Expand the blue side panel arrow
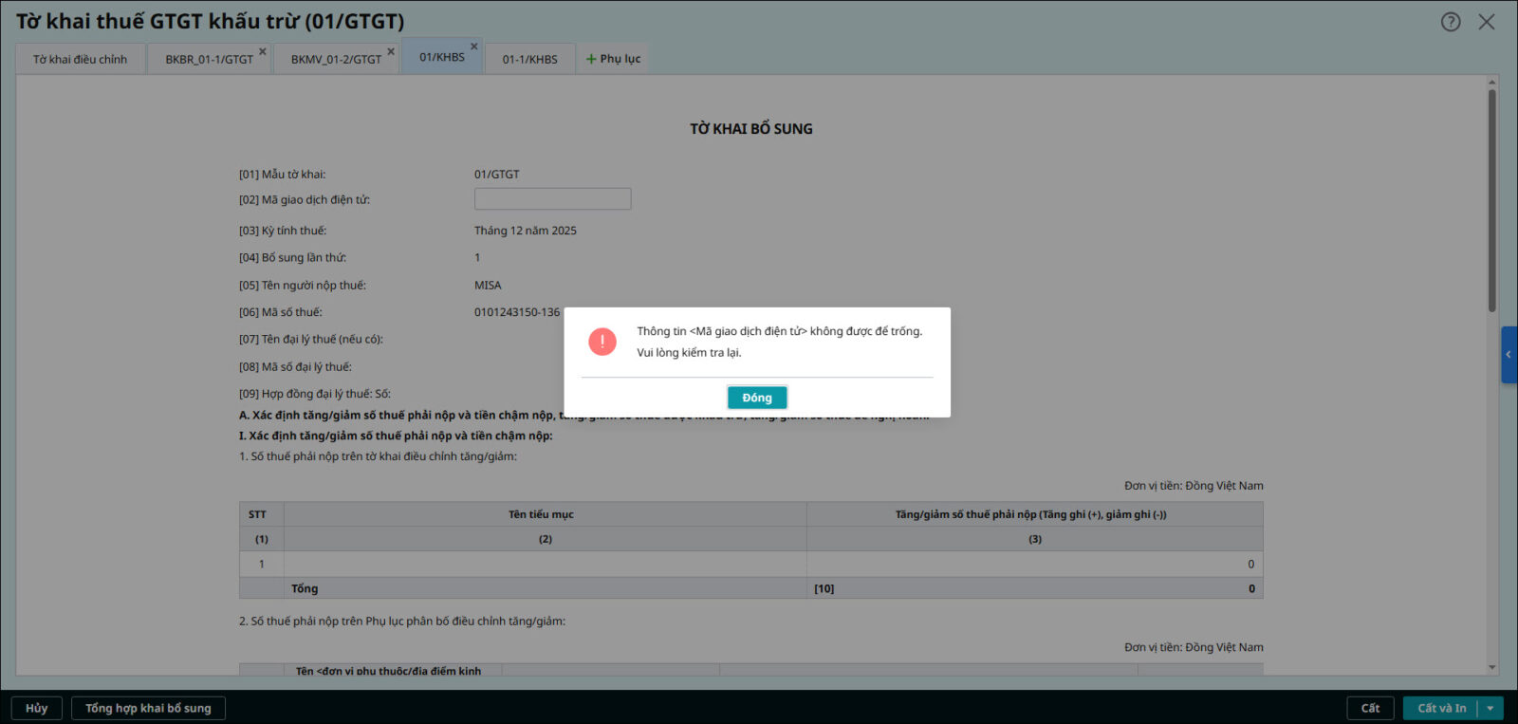The width and height of the screenshot is (1518, 724). pyautogui.click(x=1509, y=355)
